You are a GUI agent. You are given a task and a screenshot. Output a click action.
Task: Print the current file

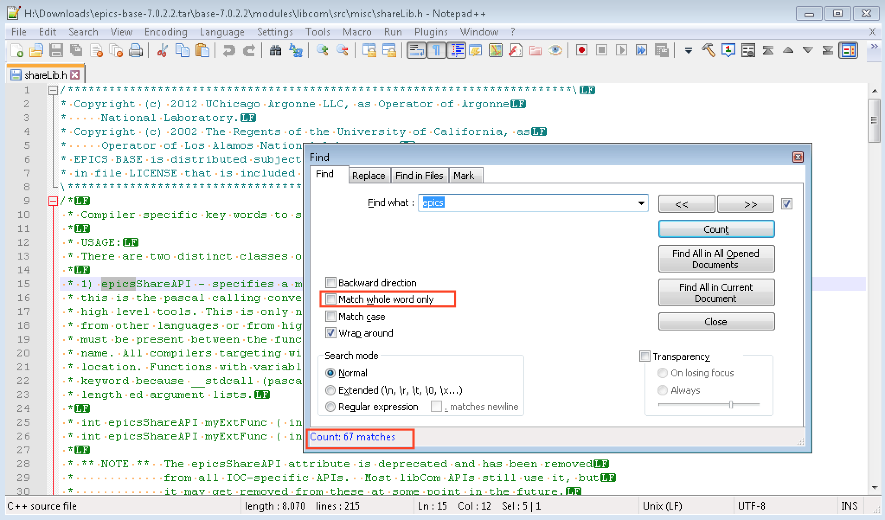coord(135,50)
